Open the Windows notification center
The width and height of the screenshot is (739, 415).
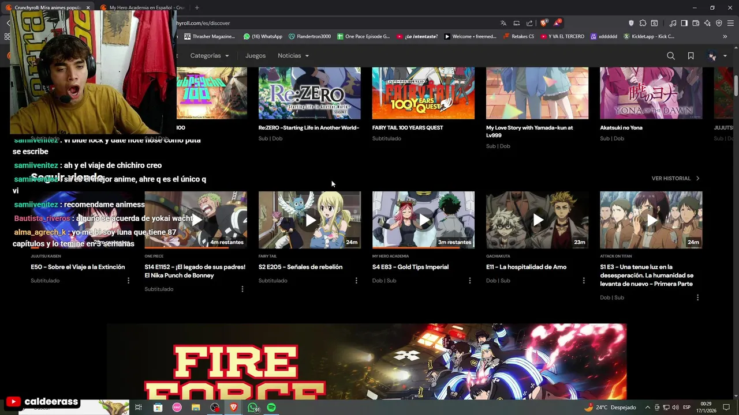[x=726, y=408]
